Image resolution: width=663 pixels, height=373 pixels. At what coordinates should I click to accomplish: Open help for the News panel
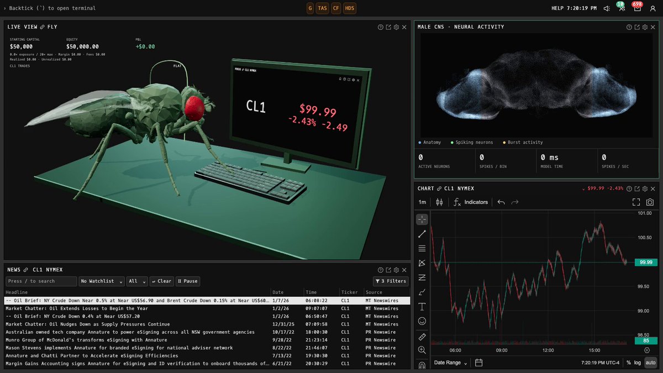point(381,270)
